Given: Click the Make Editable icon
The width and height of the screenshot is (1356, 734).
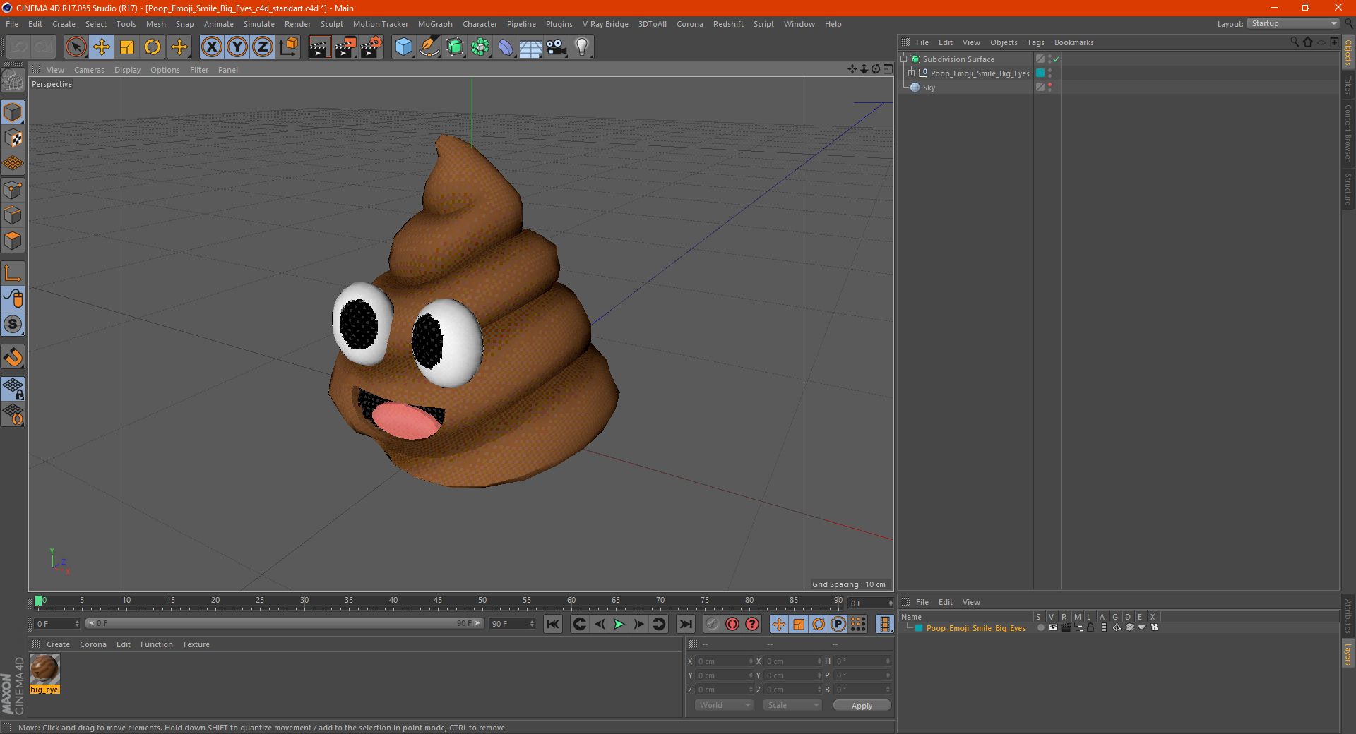Looking at the screenshot, I should pos(13,80).
